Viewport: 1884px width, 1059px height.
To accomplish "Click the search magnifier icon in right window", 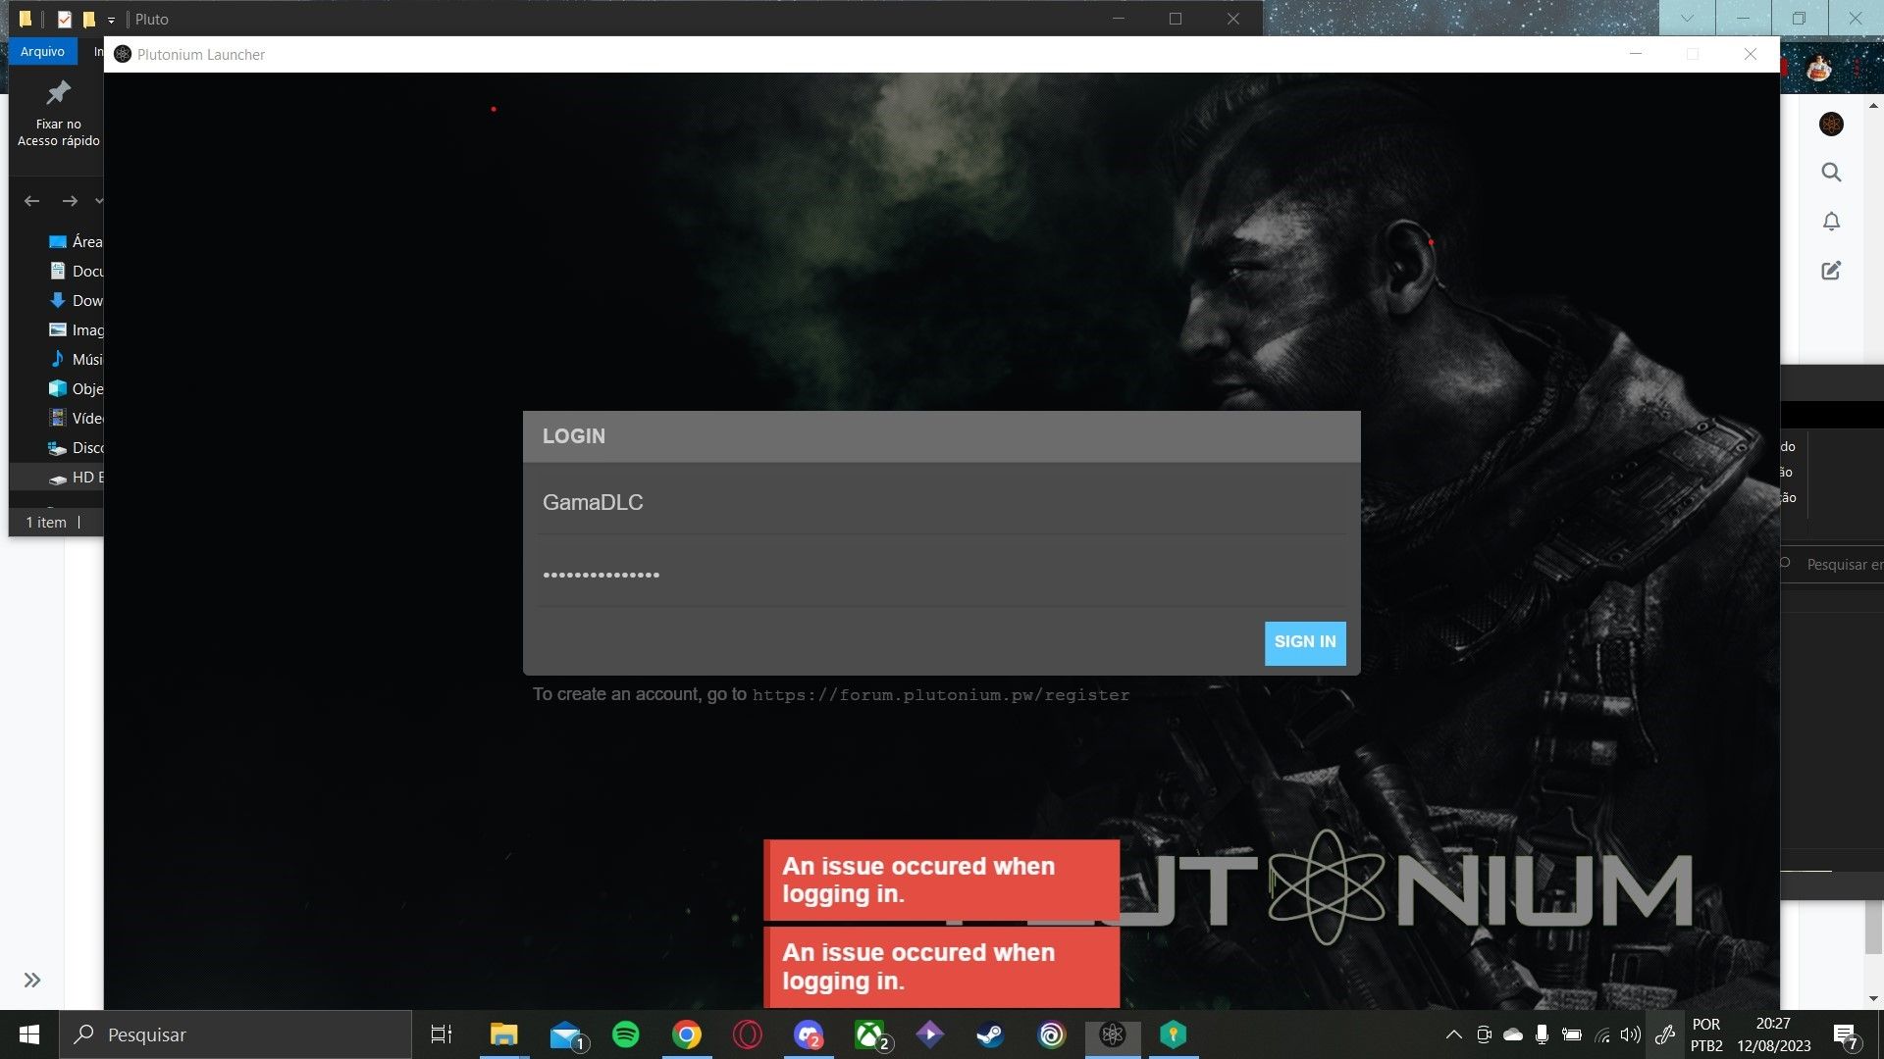I will coord(1831,173).
